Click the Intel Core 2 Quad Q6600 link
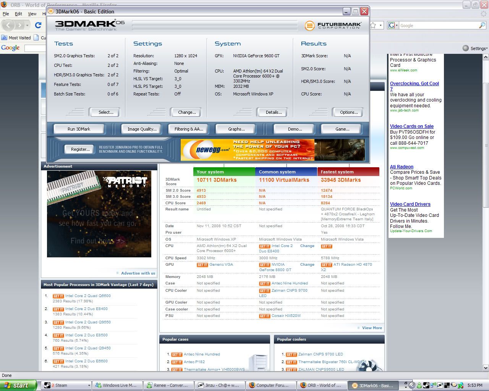 (x=88, y=296)
